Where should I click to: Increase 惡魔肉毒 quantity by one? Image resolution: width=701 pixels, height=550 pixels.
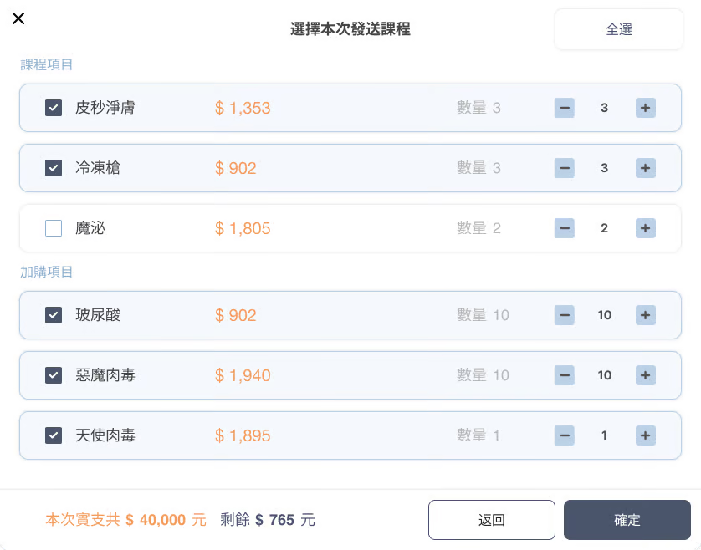[x=645, y=375]
